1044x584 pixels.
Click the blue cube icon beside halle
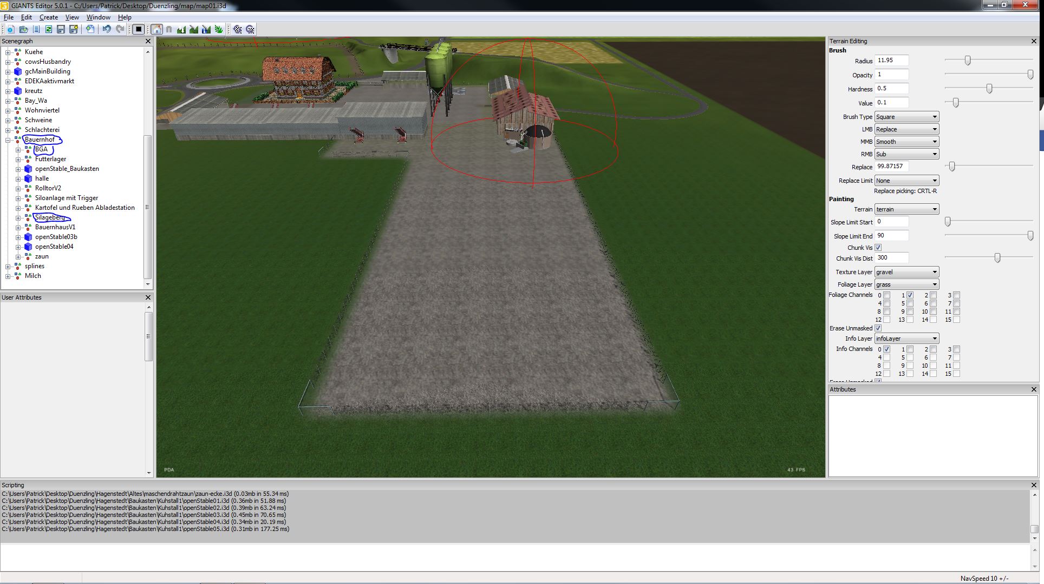click(28, 178)
